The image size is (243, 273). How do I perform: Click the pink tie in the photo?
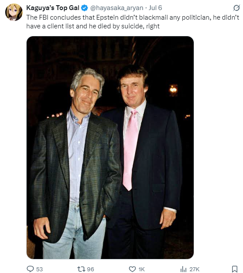130,150
